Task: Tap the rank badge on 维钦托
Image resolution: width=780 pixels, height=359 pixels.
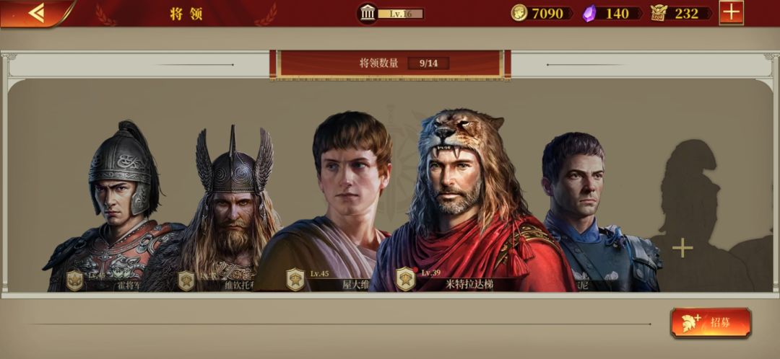Action: (x=186, y=280)
